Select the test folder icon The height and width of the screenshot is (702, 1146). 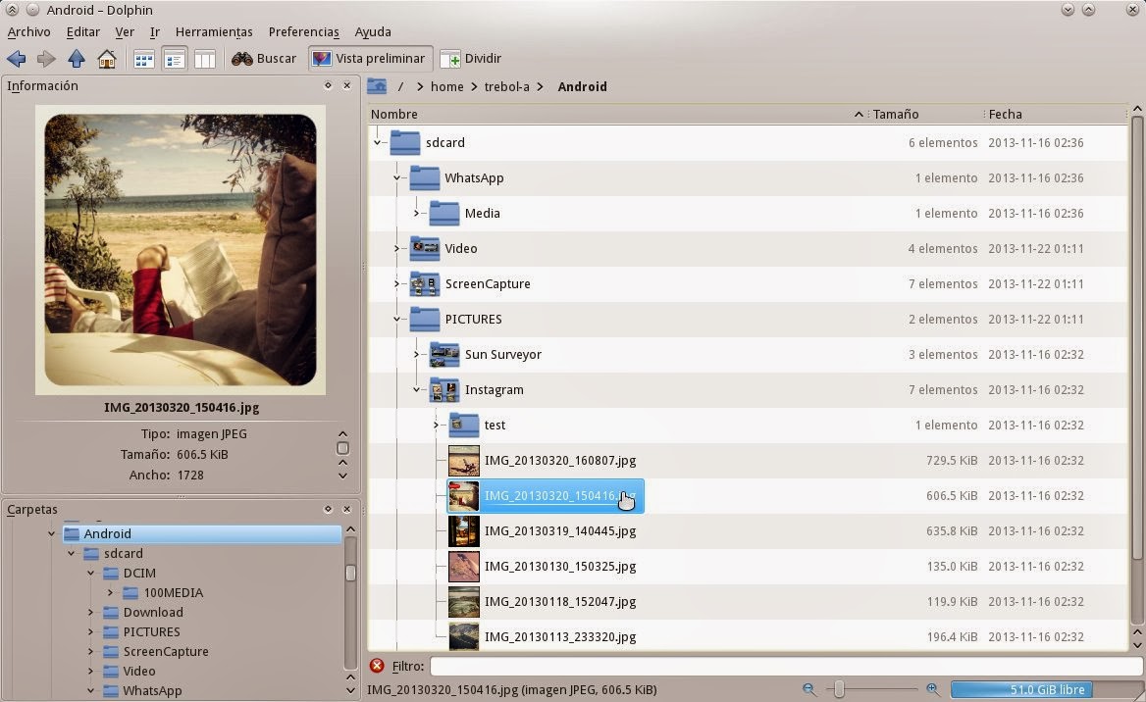(x=464, y=425)
